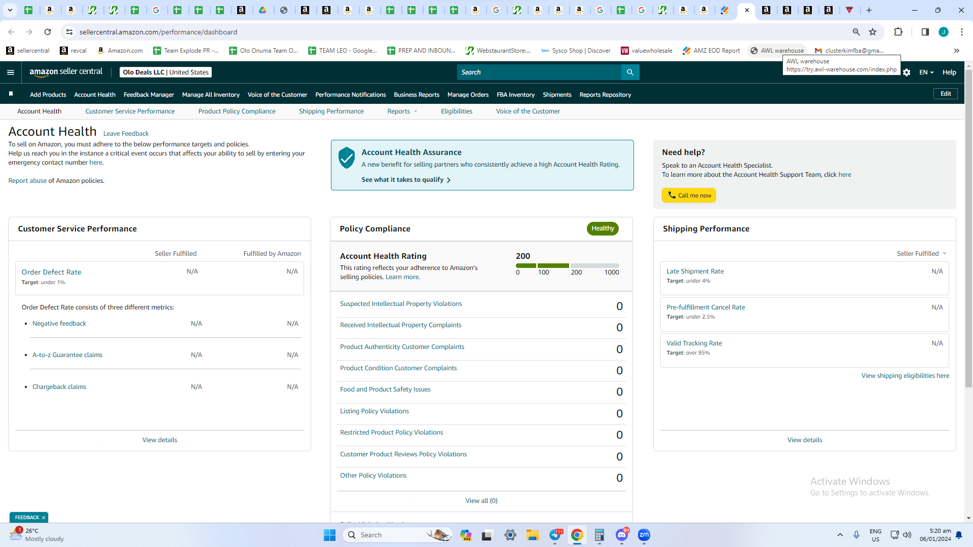Open the AWL warehouse bookmark
This screenshot has height=547, width=973.
[777, 51]
